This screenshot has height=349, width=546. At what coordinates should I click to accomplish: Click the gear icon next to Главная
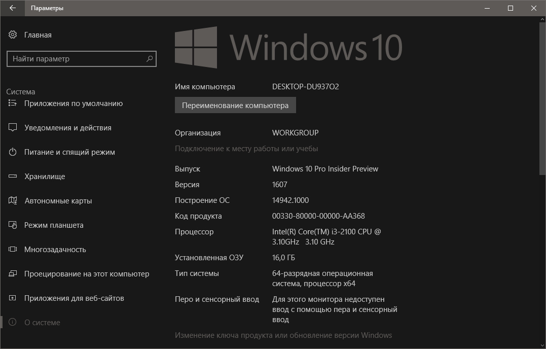coord(13,34)
